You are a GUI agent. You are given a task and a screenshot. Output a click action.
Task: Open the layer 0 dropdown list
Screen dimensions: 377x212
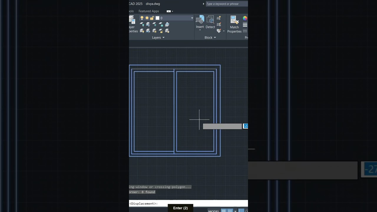pyautogui.click(x=192, y=18)
